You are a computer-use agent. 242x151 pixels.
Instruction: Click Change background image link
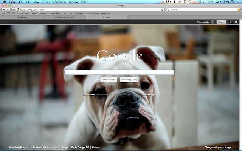coord(218,148)
